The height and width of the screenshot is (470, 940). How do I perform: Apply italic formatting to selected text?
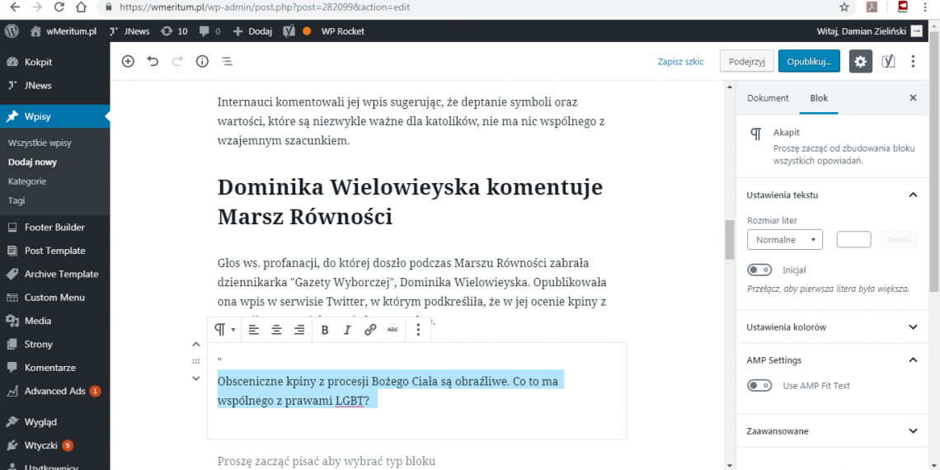coord(347,330)
